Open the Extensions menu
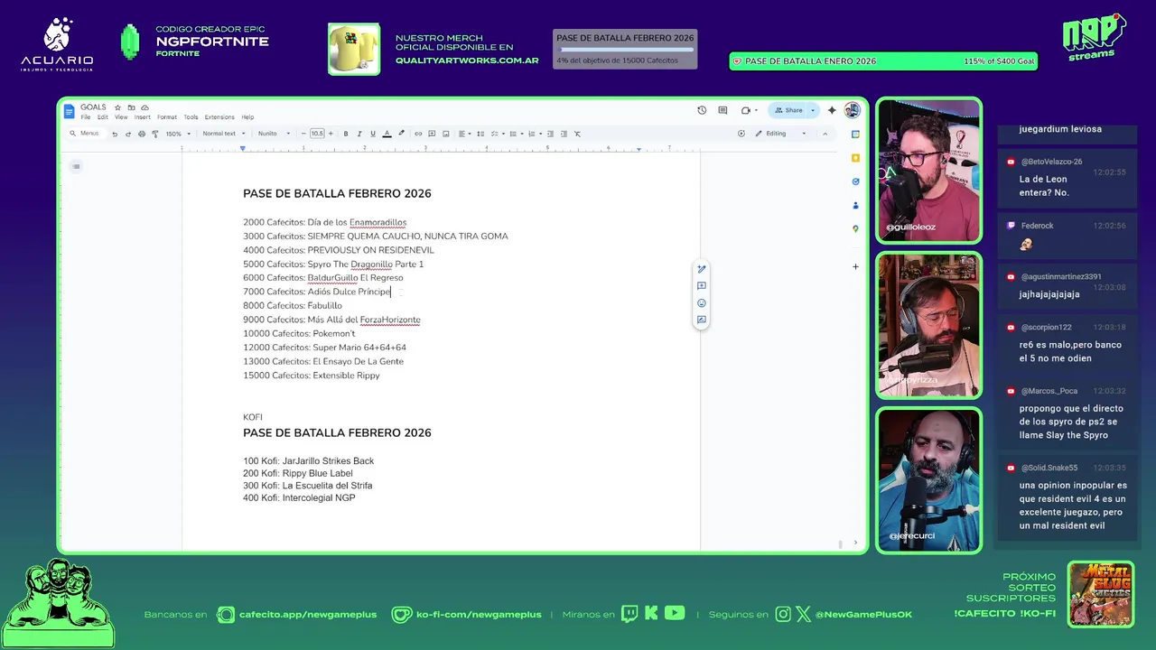The width and height of the screenshot is (1156, 650). tap(219, 117)
